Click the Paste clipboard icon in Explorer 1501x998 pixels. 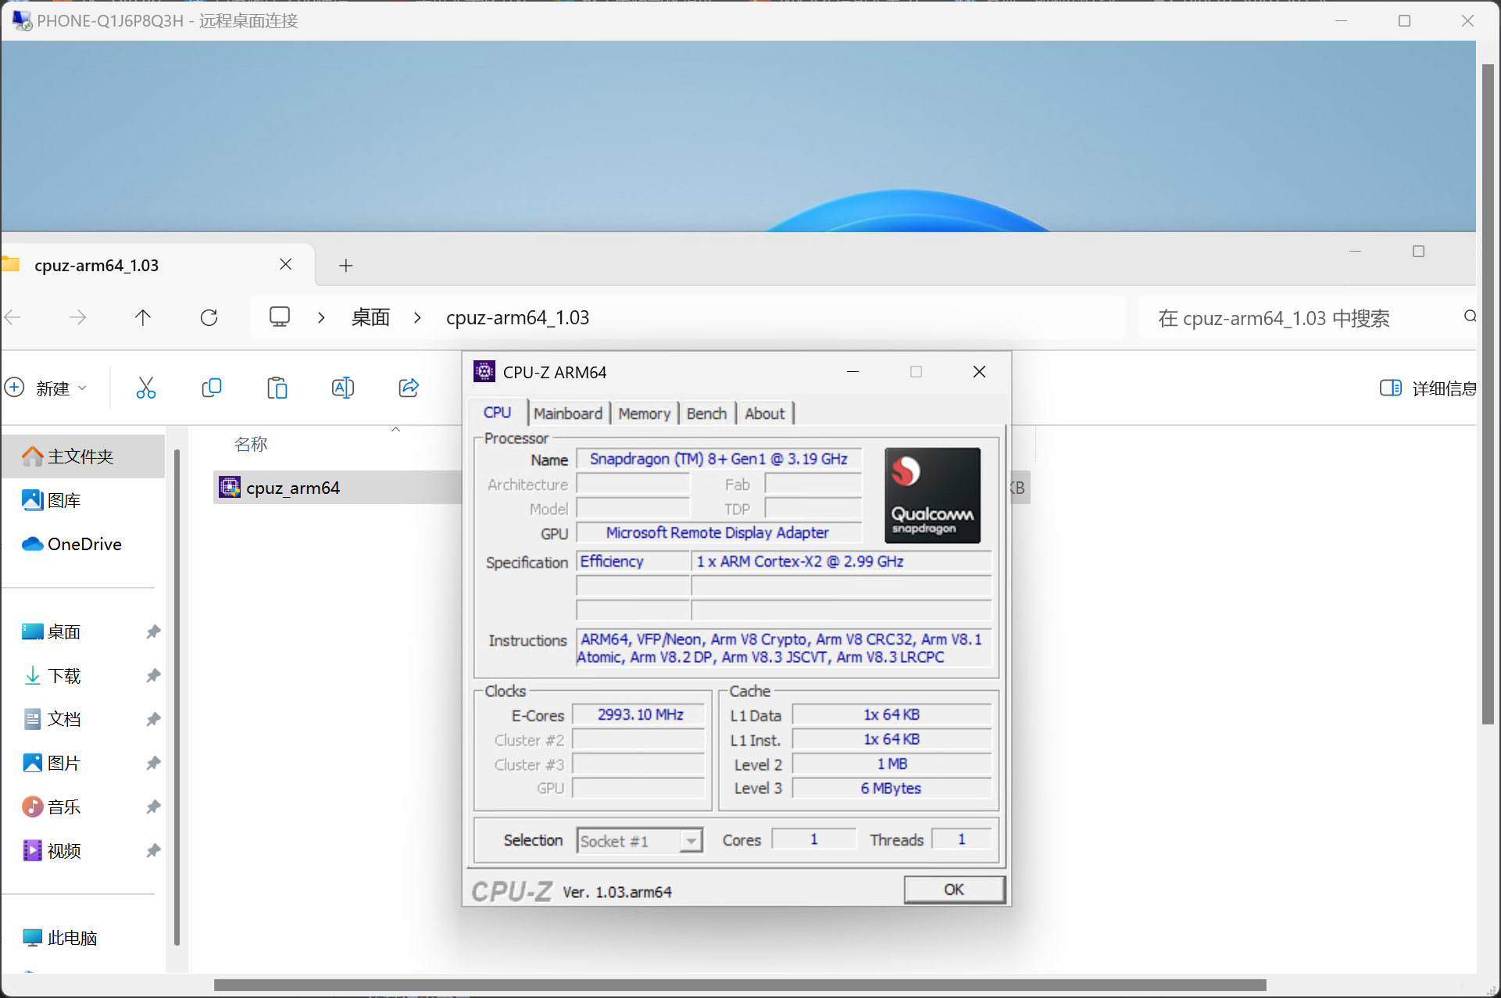click(x=277, y=388)
